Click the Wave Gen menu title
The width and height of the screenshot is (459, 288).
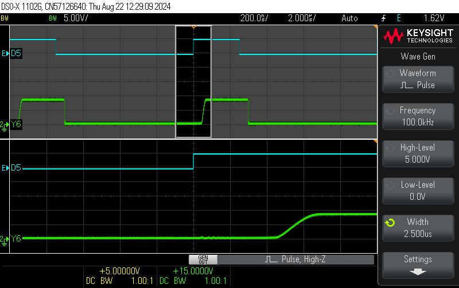417,56
